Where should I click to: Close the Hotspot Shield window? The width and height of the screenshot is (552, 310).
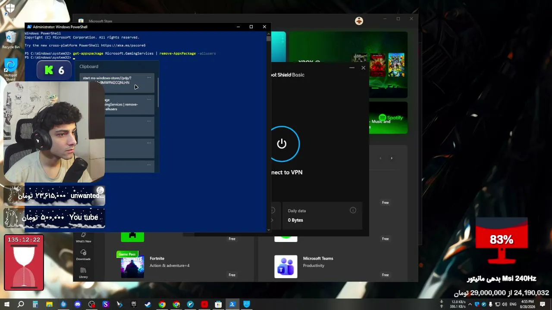click(x=363, y=68)
